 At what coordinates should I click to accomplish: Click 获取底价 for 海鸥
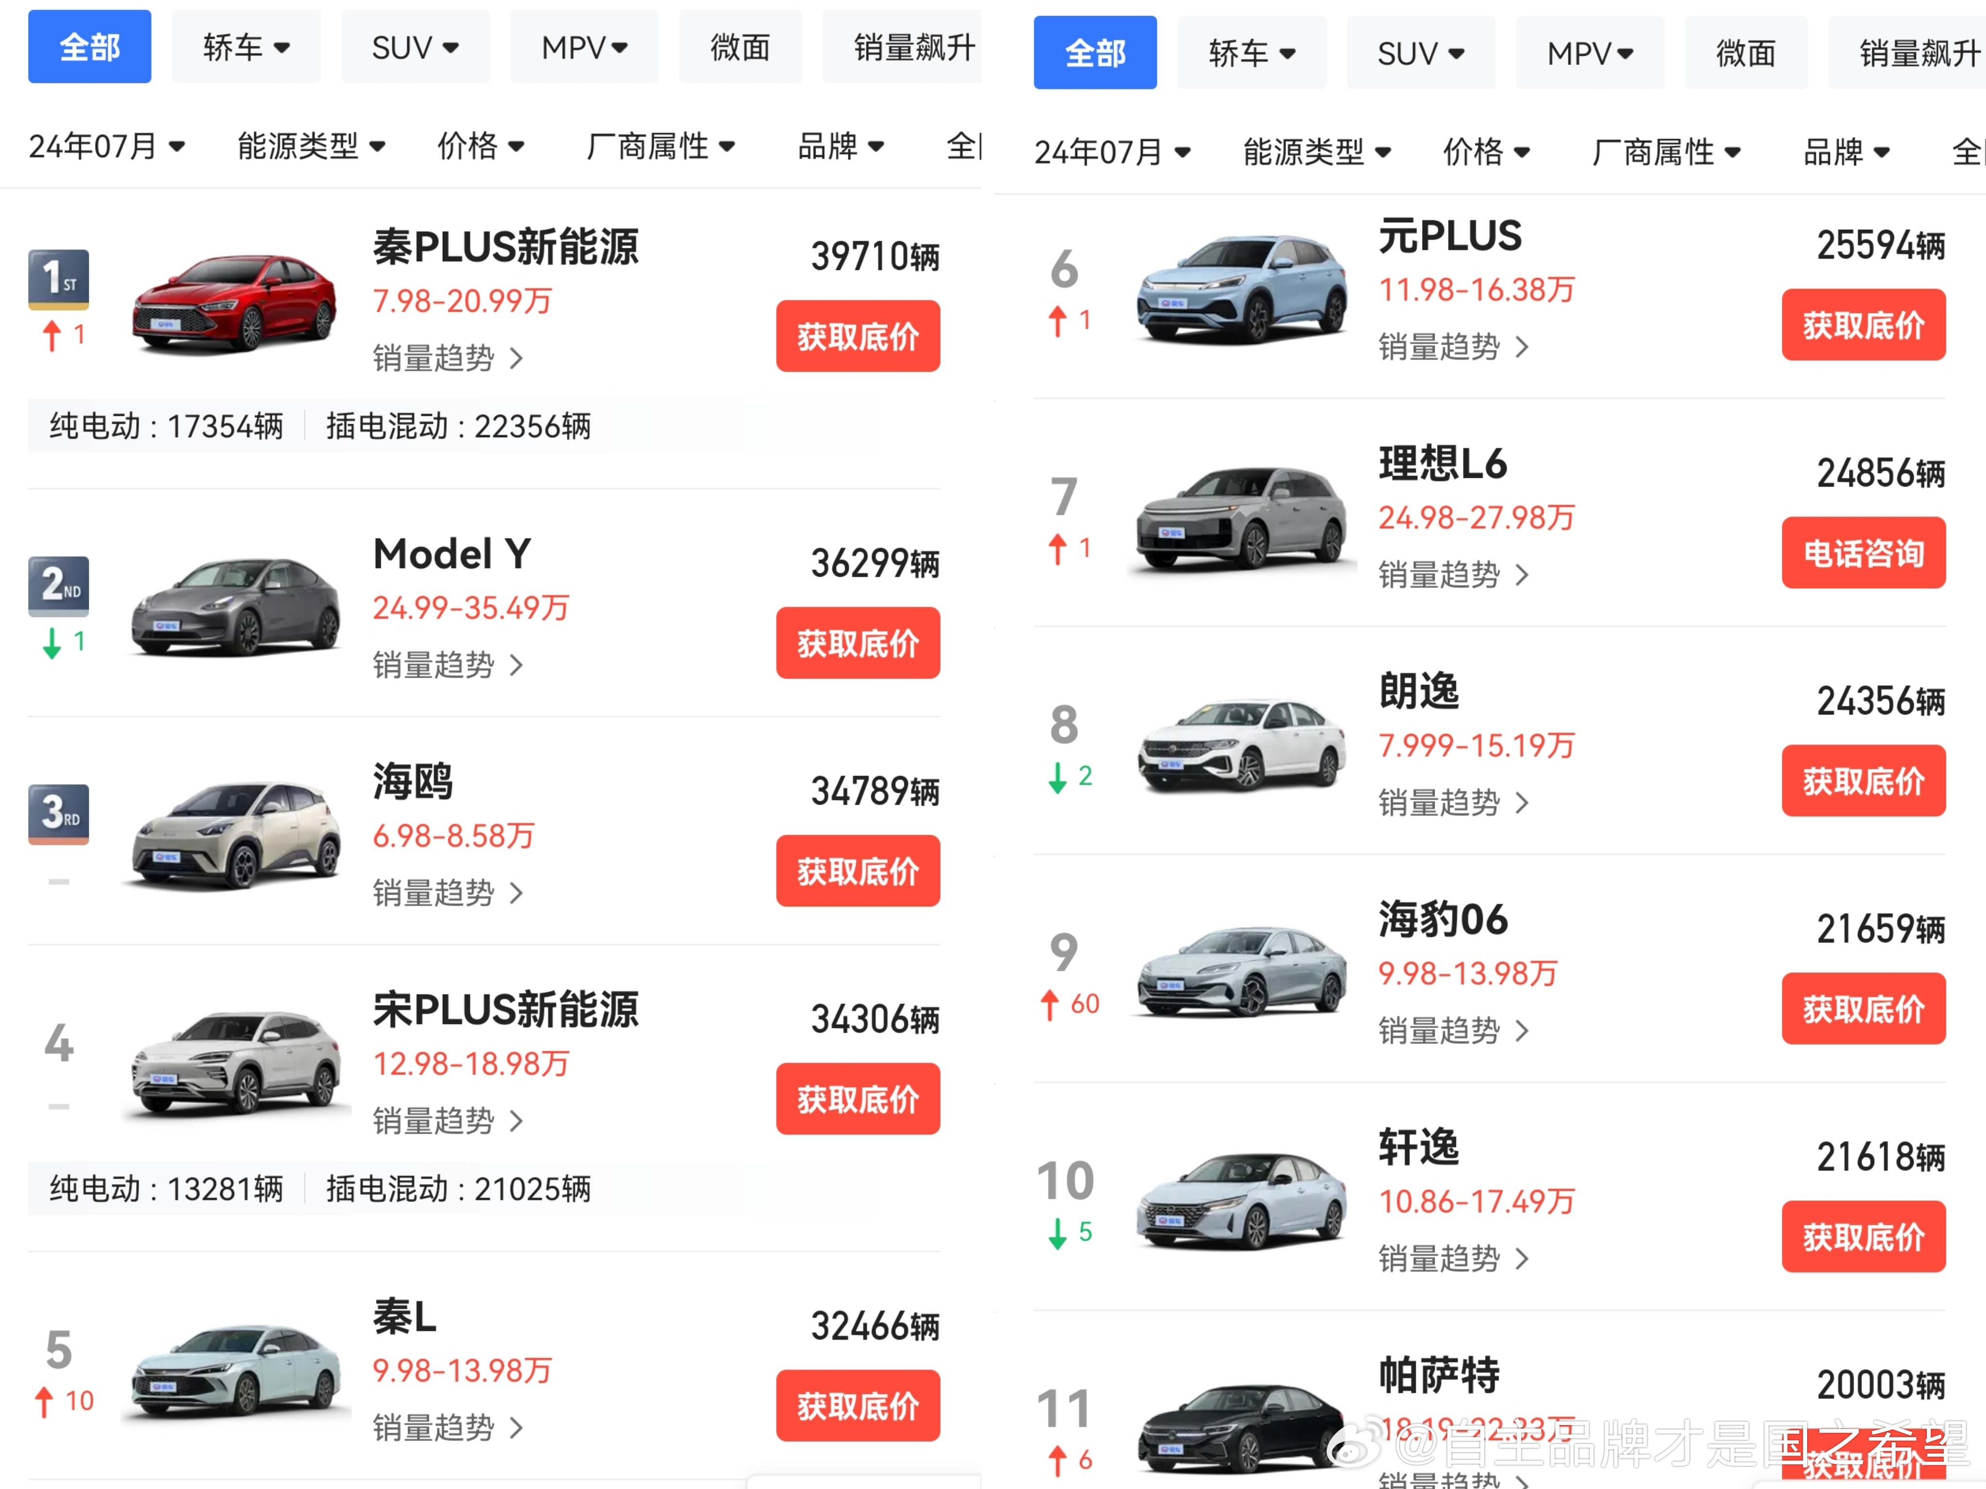tap(857, 871)
